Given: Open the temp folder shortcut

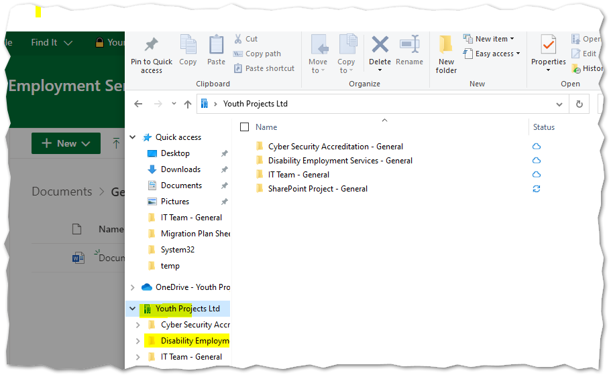Looking at the screenshot, I should (170, 266).
